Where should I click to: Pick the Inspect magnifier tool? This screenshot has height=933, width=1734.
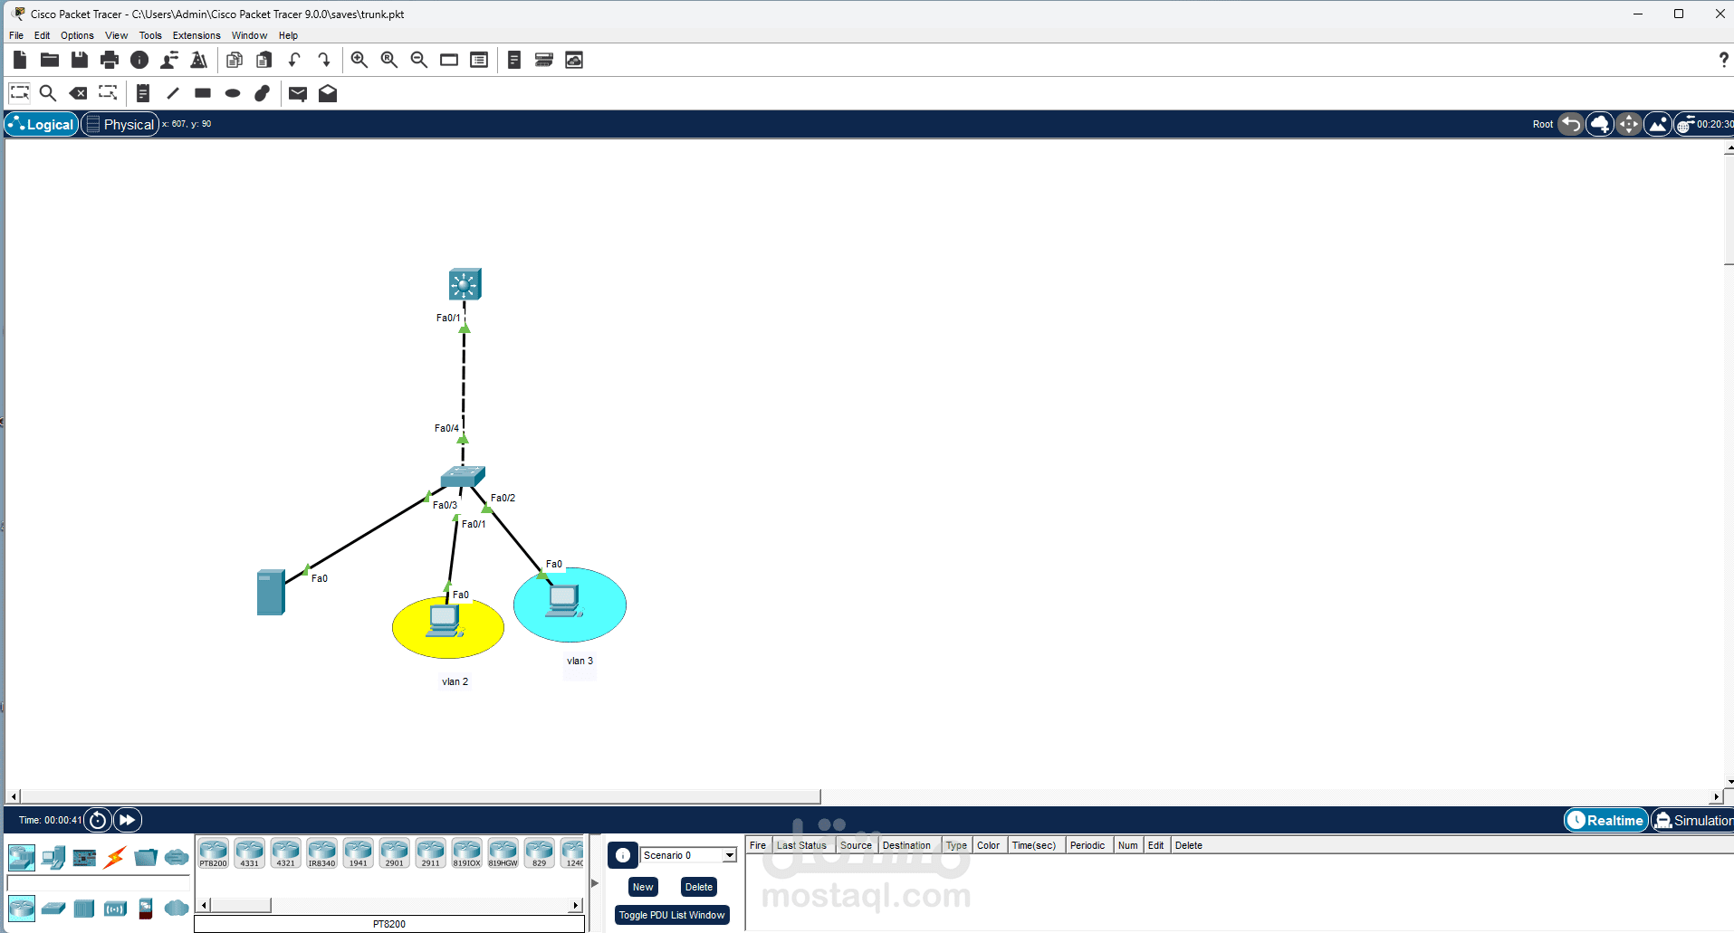pos(48,92)
